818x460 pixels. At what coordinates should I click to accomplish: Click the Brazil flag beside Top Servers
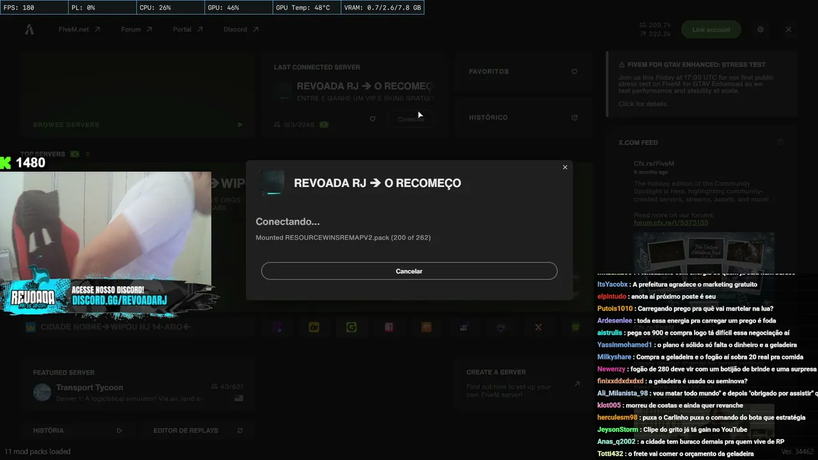click(x=75, y=154)
